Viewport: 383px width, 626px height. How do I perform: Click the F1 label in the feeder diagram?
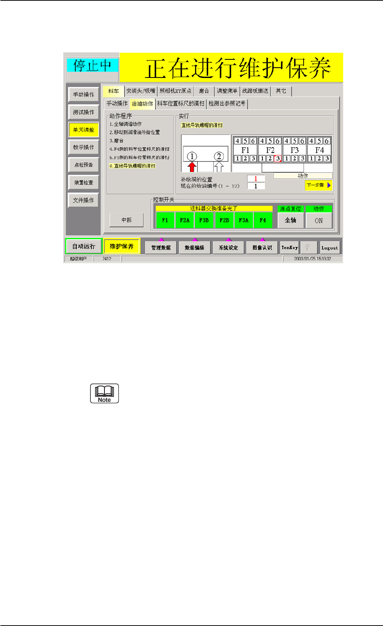245,150
